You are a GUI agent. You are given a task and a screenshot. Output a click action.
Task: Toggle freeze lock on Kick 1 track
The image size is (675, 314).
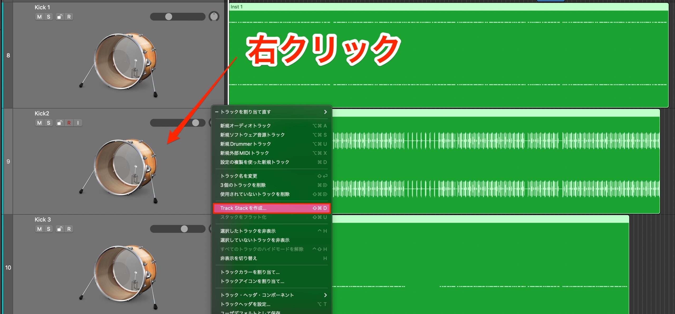(60, 17)
